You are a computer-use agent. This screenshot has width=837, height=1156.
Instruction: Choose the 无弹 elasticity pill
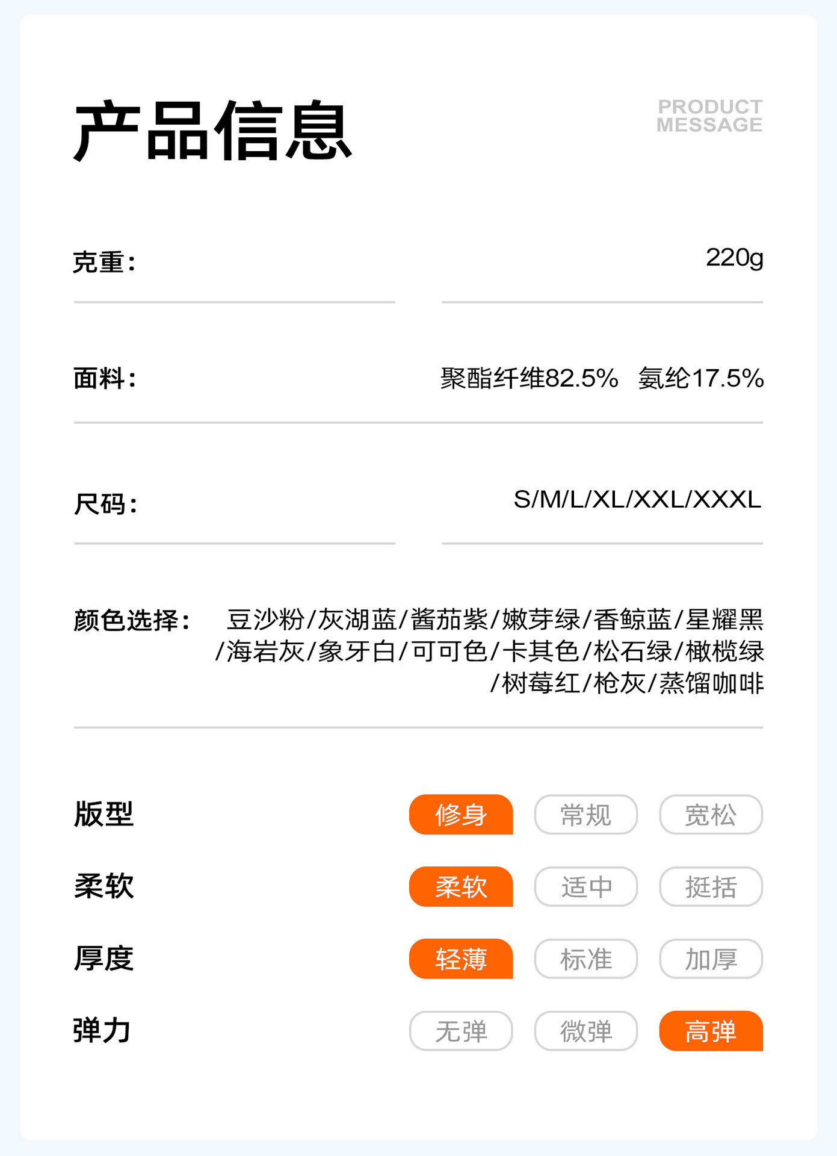pos(461,1031)
